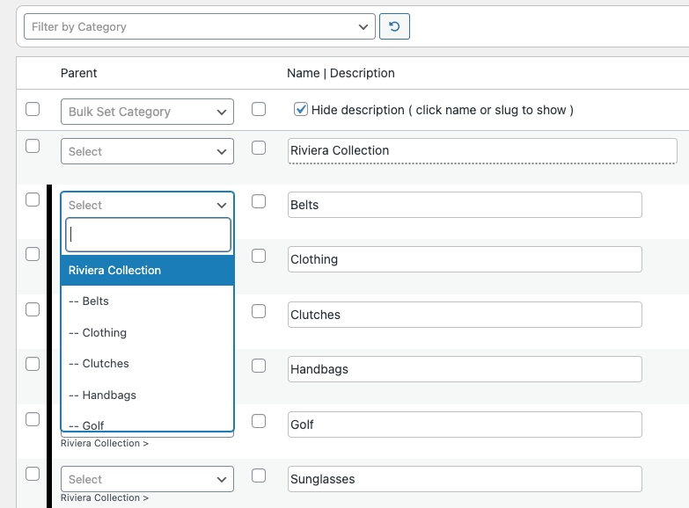This screenshot has height=508, width=689.
Task: Choose the -- Clothing option
Action: click(x=147, y=333)
